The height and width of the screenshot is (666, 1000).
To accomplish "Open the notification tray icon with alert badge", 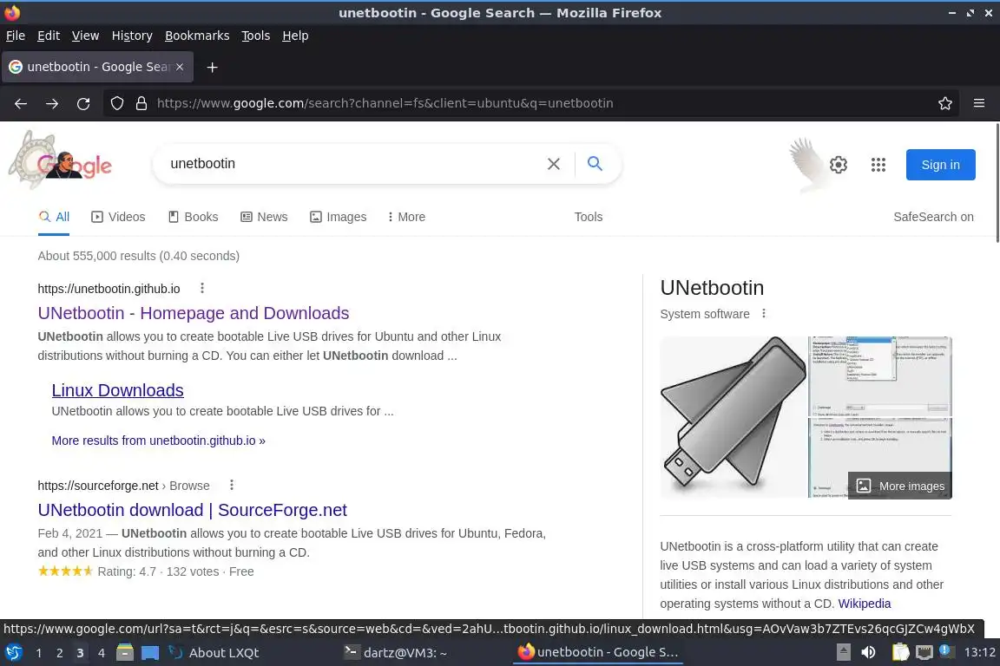I will [x=946, y=651].
